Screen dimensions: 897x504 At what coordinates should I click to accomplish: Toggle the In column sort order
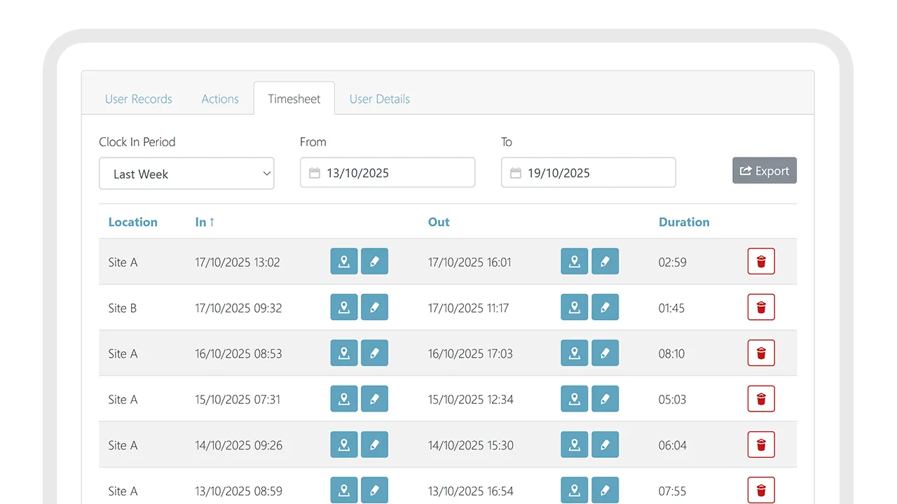[x=204, y=222]
